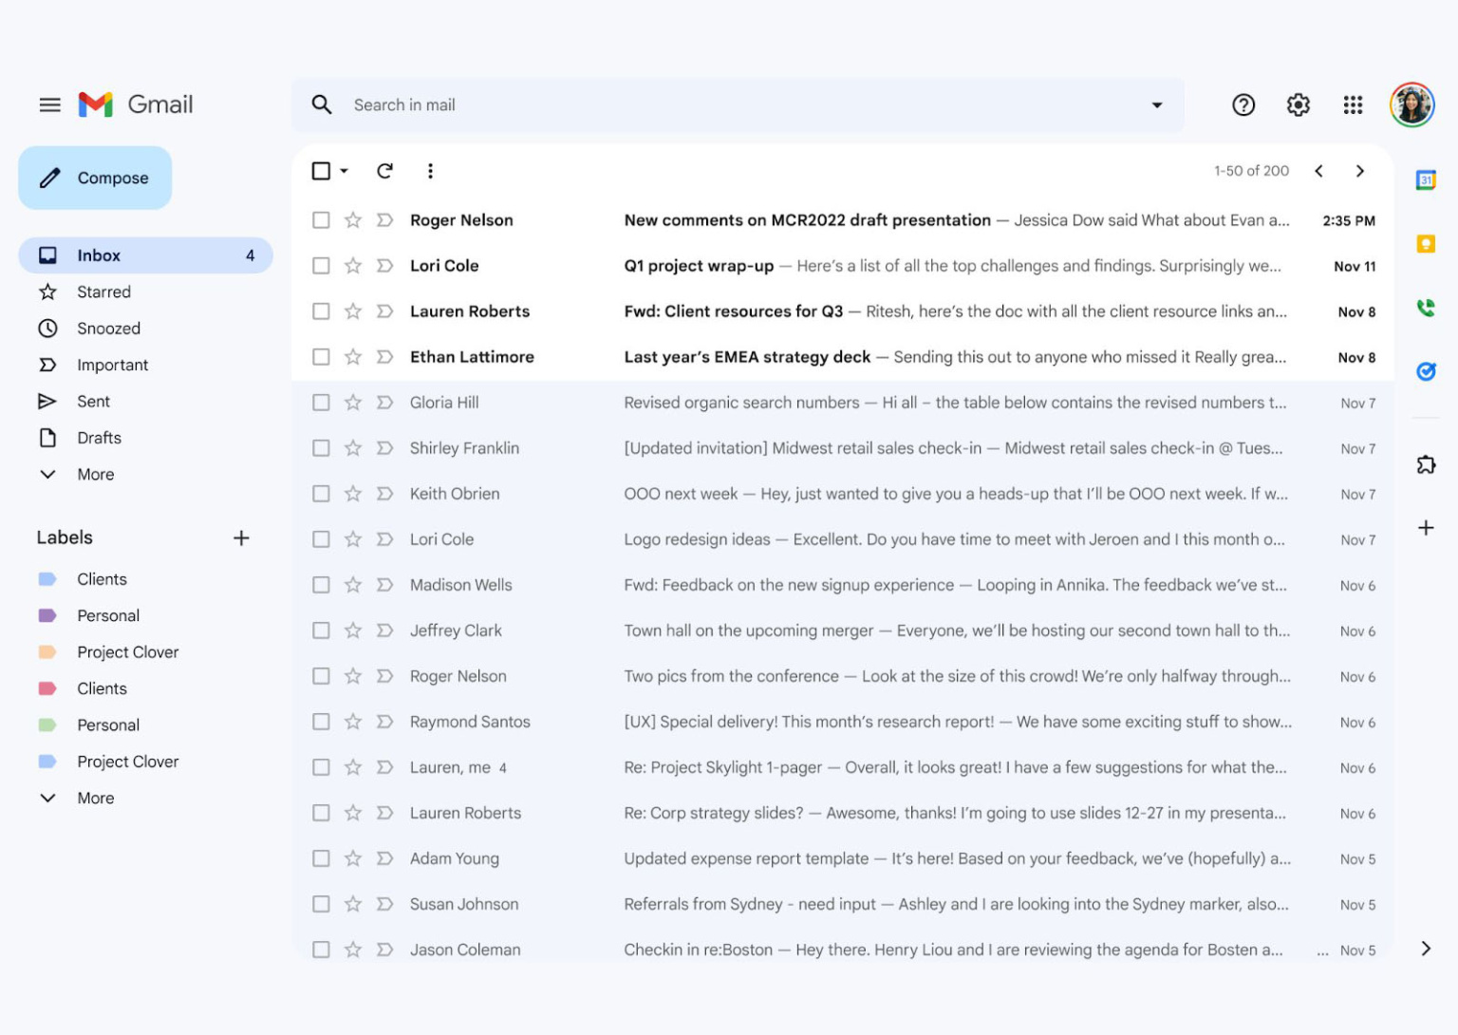Open advanced search options dropdown
This screenshot has height=1035, width=1458.
[1157, 104]
